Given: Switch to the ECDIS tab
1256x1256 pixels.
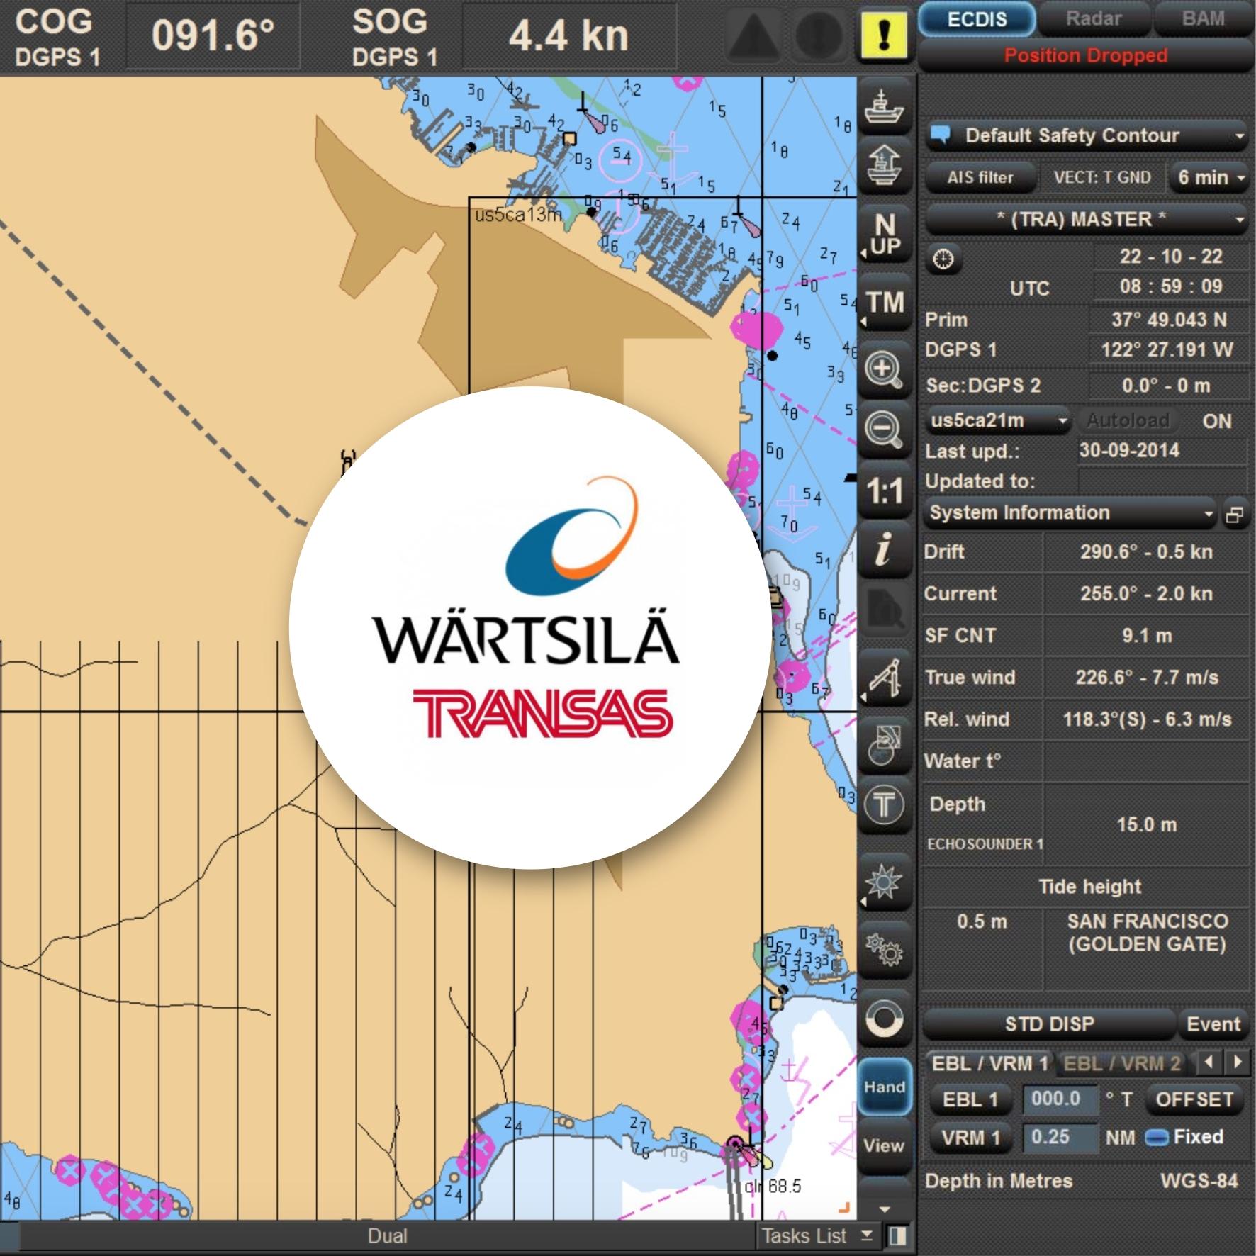Looking at the screenshot, I should pos(977,19).
